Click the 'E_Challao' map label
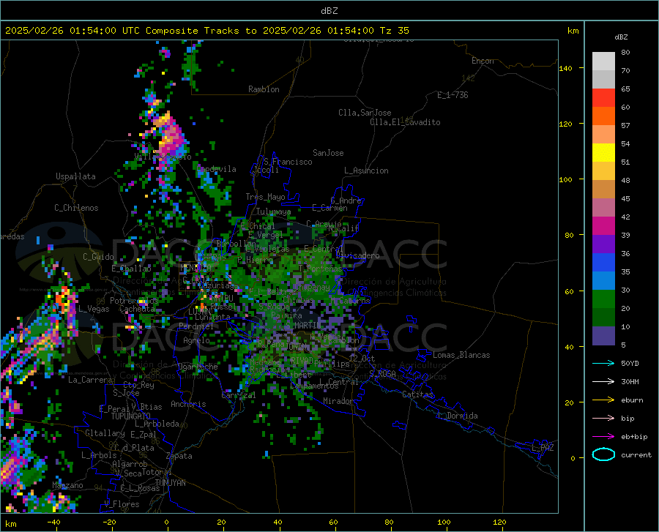Image resolution: width=659 pixels, height=532 pixels. [x=131, y=269]
